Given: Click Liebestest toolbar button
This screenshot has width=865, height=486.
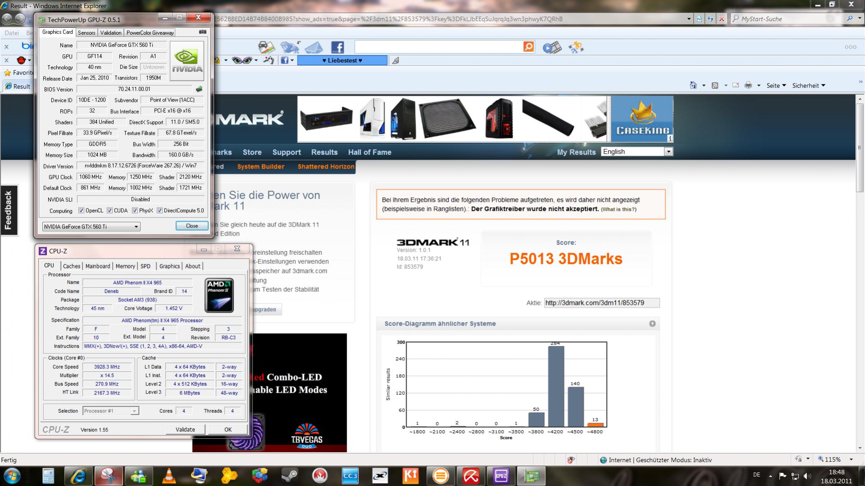Looking at the screenshot, I should point(342,60).
